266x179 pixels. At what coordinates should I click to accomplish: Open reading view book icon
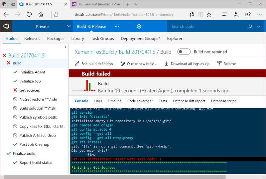coord(200,14)
